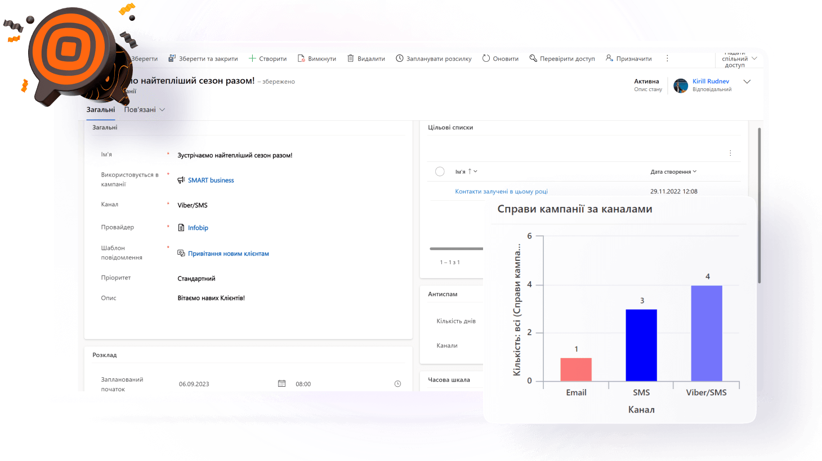
Task: Open the toolbar overflow three-dots menu
Action: coord(667,58)
